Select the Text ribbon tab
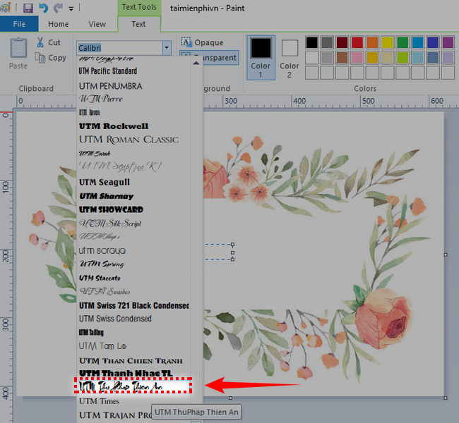This screenshot has width=459, height=423. point(138,24)
